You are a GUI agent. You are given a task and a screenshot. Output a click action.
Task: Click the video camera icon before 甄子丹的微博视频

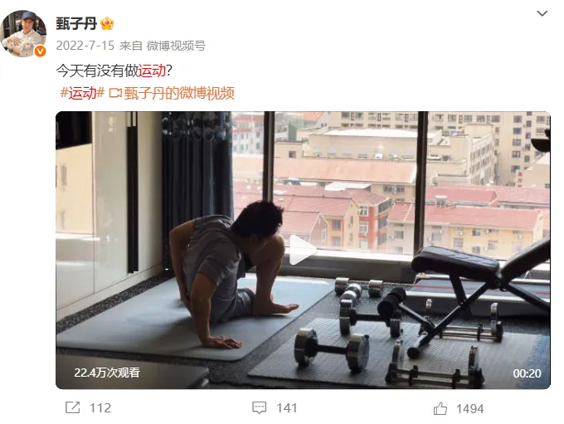(x=115, y=93)
